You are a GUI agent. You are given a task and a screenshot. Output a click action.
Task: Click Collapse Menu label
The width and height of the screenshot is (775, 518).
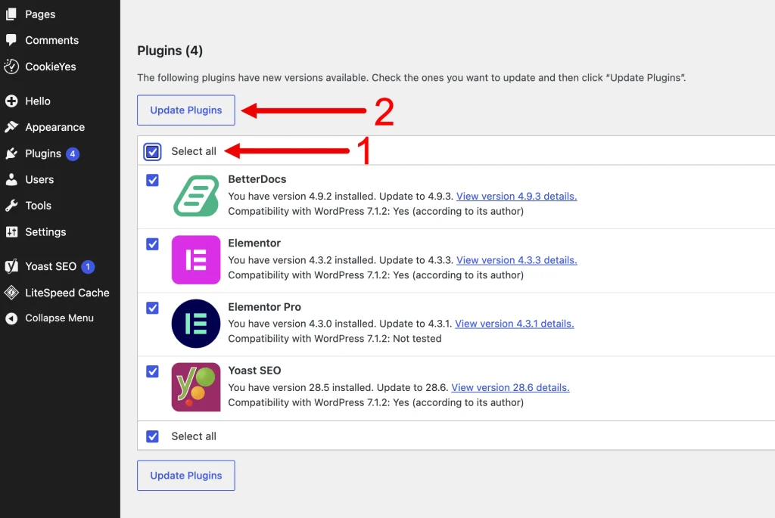(x=59, y=318)
